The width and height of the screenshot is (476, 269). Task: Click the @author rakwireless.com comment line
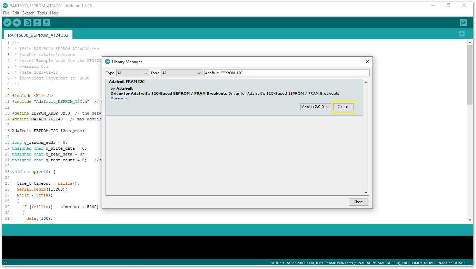[44, 55]
